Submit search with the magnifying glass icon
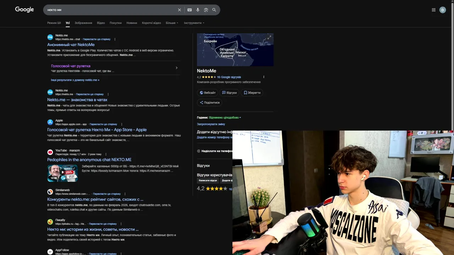This screenshot has width=454, height=255. (214, 10)
